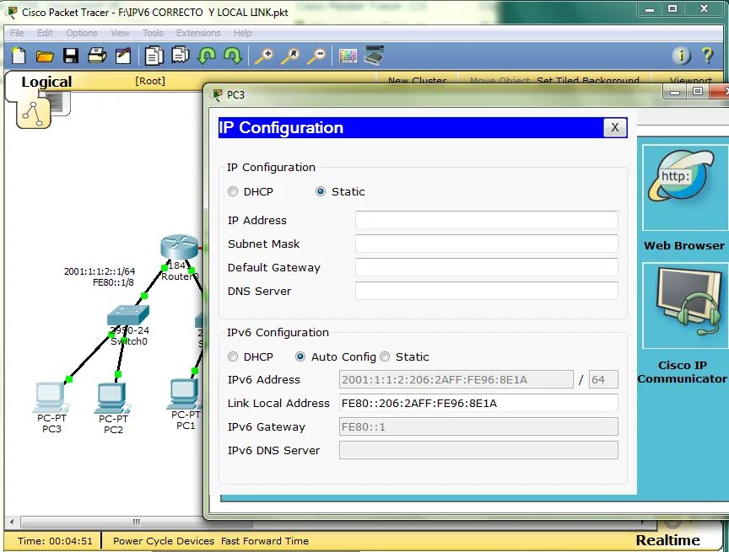
Task: Save the network with the floppy disk icon
Action: click(x=71, y=56)
